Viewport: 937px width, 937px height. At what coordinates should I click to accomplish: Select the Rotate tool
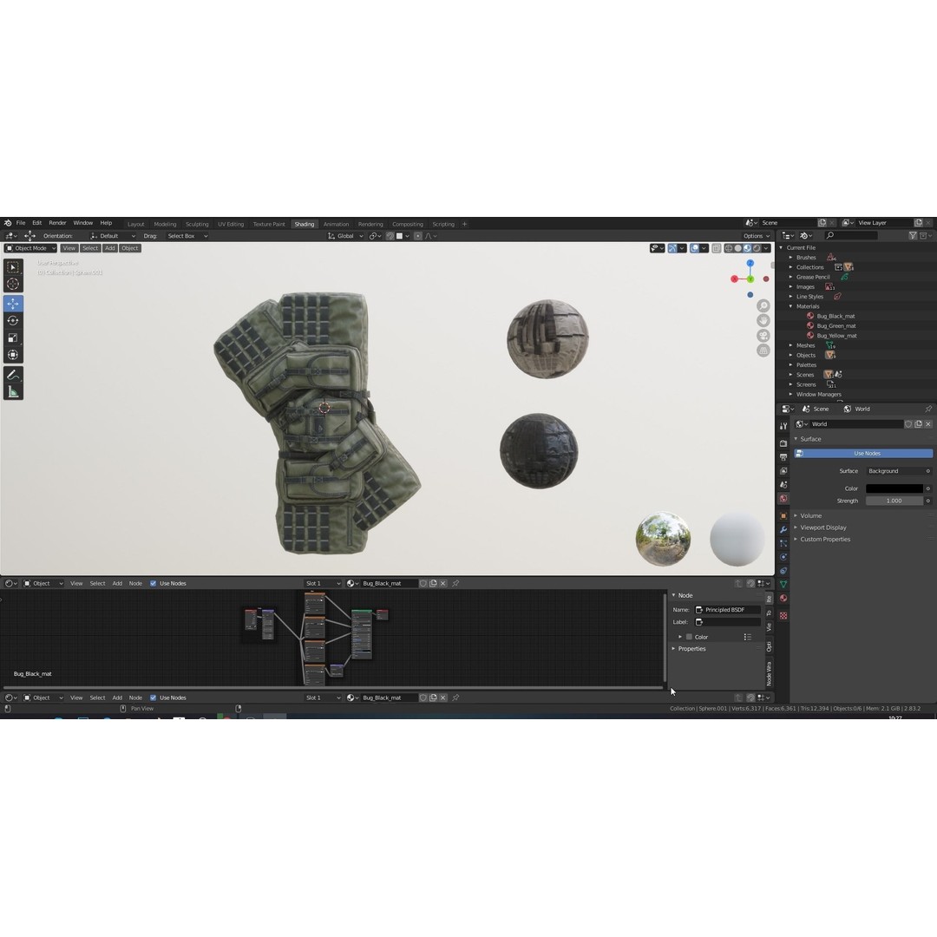click(x=13, y=321)
